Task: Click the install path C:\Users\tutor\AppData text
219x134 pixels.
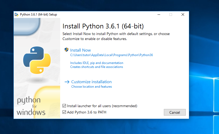Action: [111, 55]
